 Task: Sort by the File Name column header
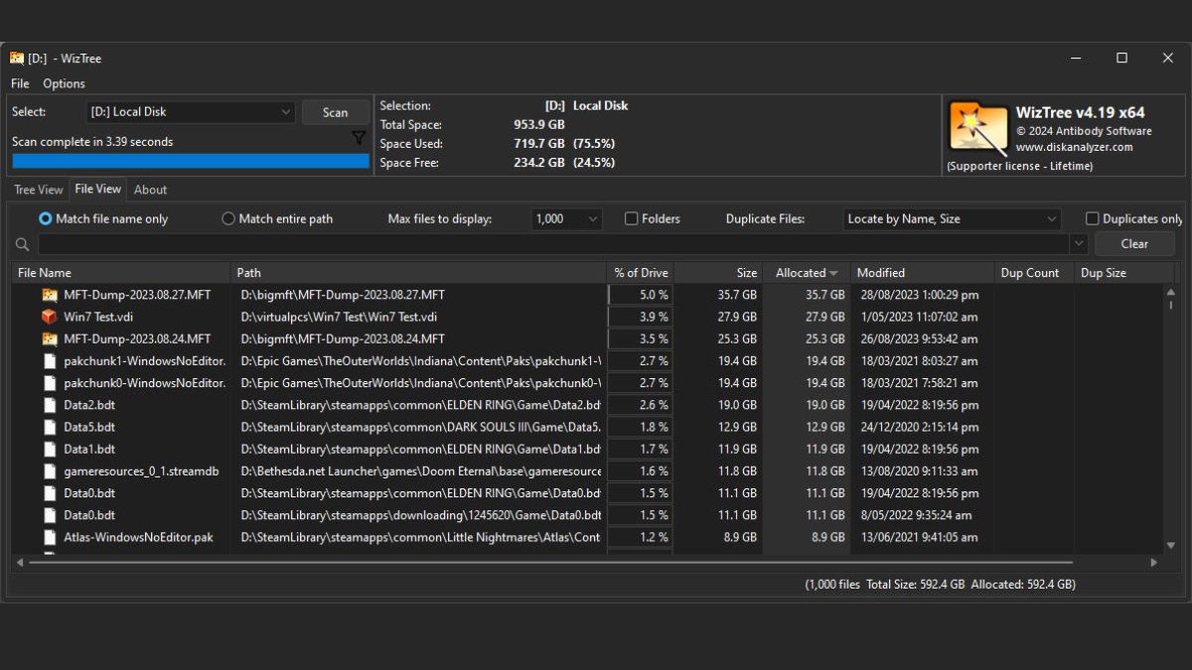point(122,273)
